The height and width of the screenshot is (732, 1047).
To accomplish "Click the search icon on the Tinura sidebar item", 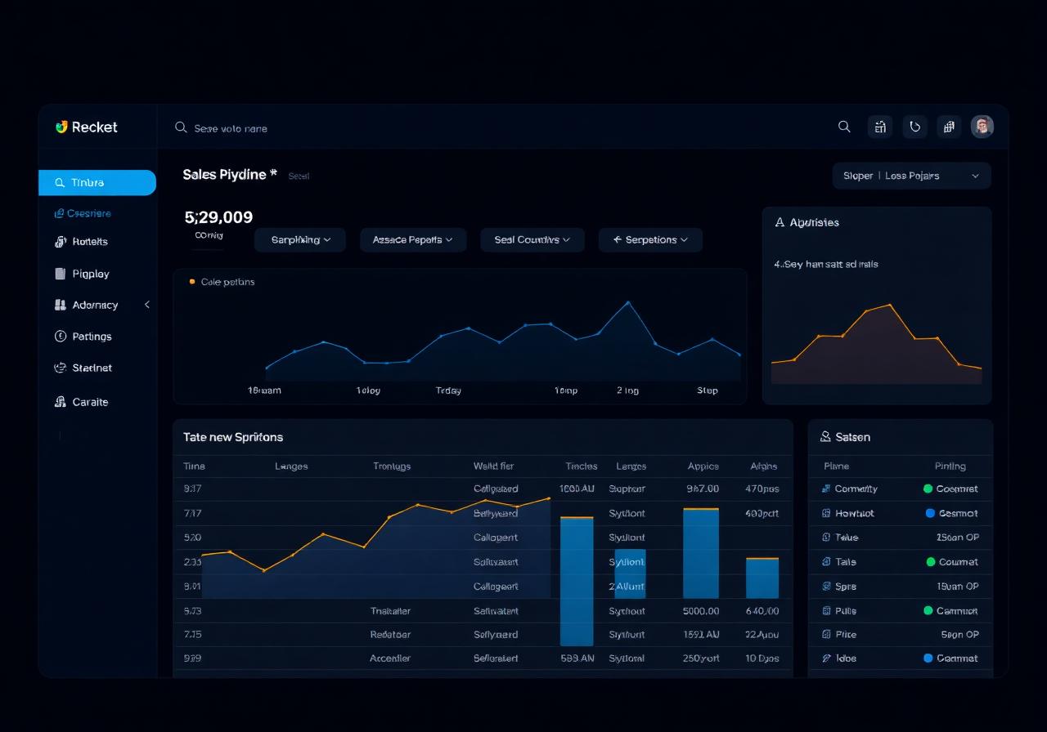I will pos(60,183).
